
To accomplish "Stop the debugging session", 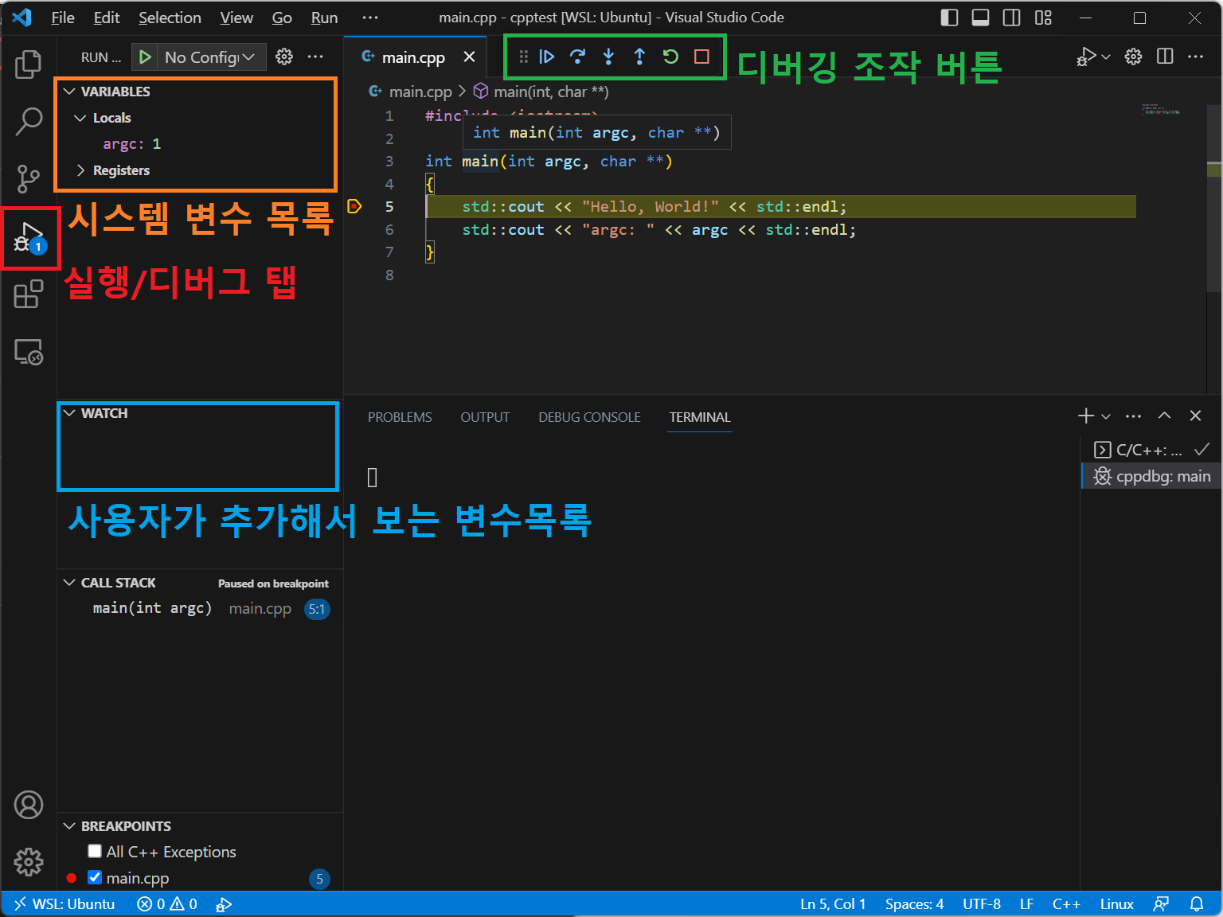I will (701, 57).
